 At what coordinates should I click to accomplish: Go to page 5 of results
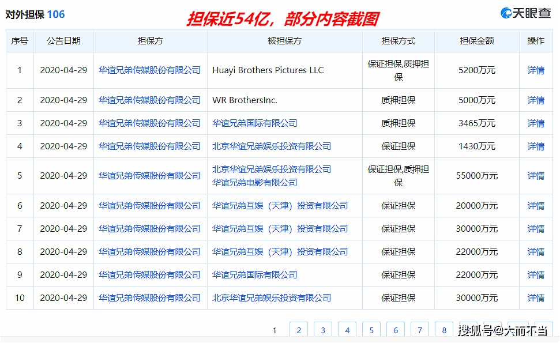click(x=371, y=330)
